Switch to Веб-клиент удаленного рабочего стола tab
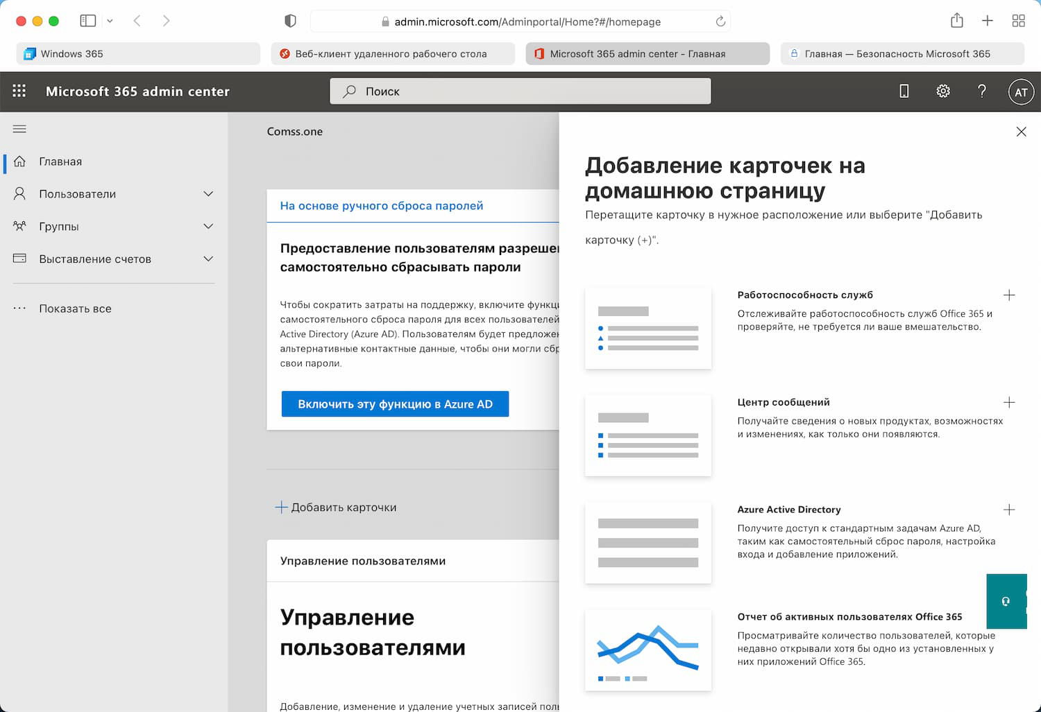Screen dimensions: 1041x712 pos(393,53)
